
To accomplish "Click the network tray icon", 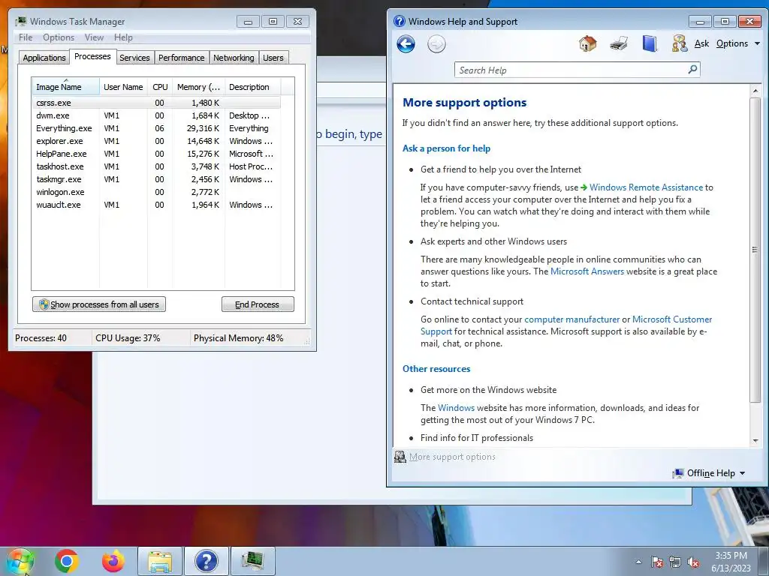I will [x=675, y=562].
